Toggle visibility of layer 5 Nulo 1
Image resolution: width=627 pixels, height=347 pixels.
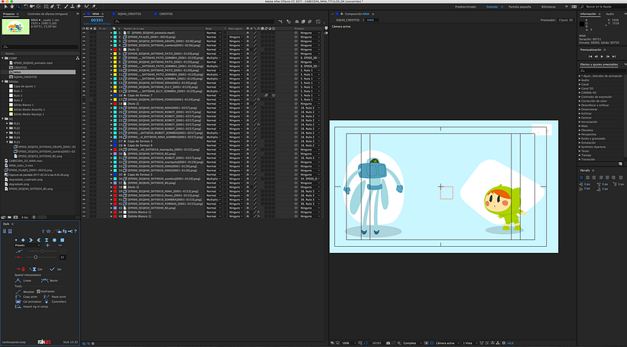pyautogui.click(x=84, y=50)
